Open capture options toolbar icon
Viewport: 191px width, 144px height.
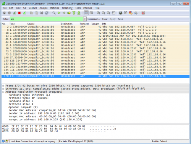pos(10,13)
